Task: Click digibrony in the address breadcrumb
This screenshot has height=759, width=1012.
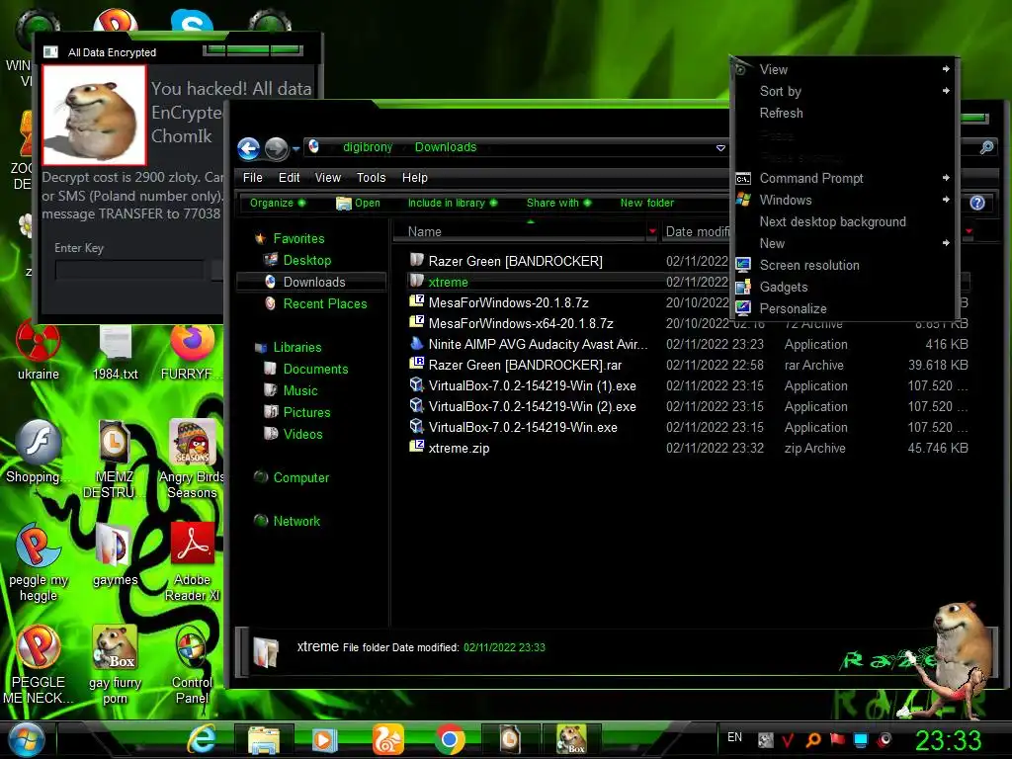Action: pyautogui.click(x=368, y=147)
